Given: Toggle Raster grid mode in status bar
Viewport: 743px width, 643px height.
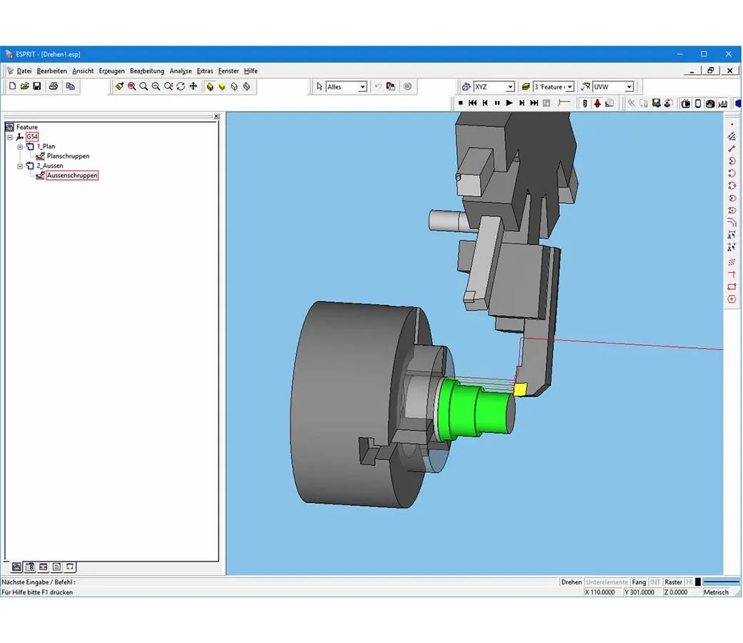Looking at the screenshot, I should pyautogui.click(x=673, y=582).
